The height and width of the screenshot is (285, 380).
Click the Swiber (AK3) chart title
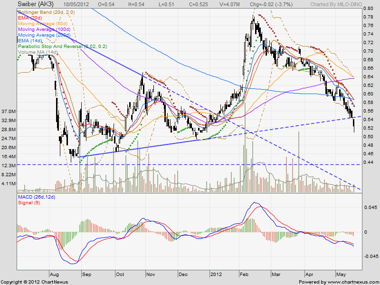(36, 4)
